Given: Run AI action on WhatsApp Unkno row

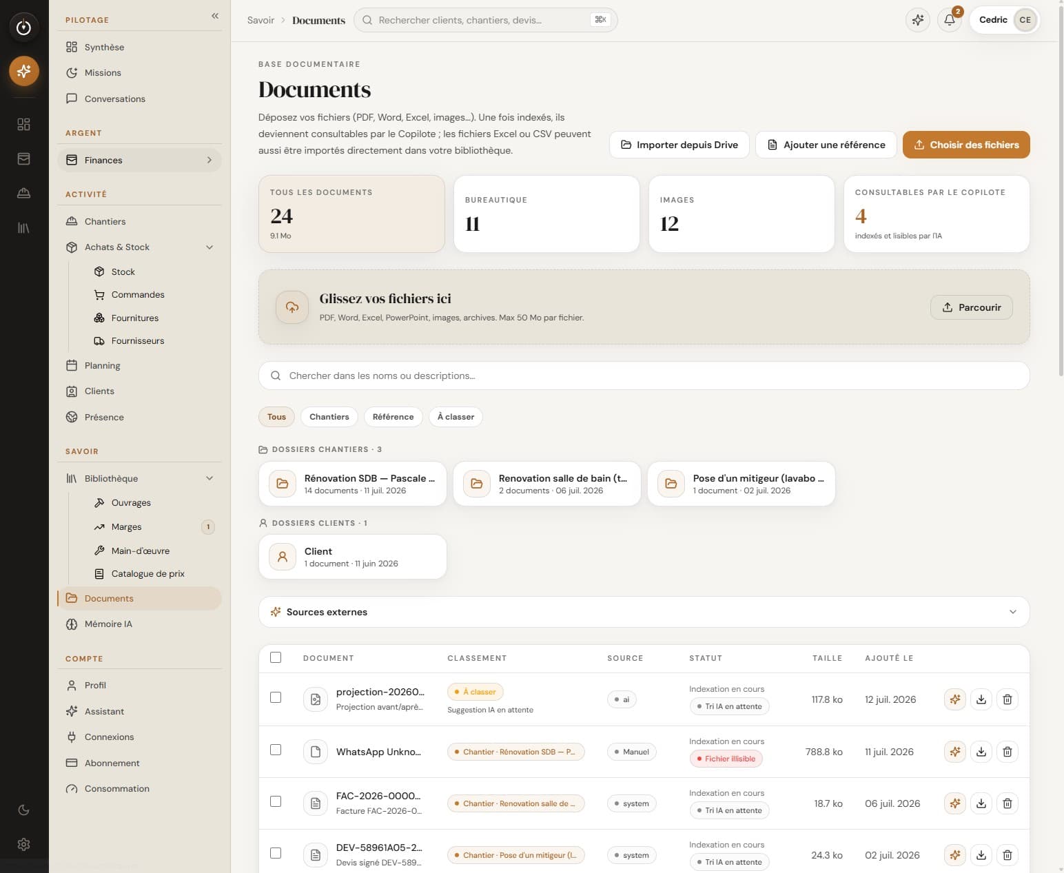Looking at the screenshot, I should [x=955, y=752].
